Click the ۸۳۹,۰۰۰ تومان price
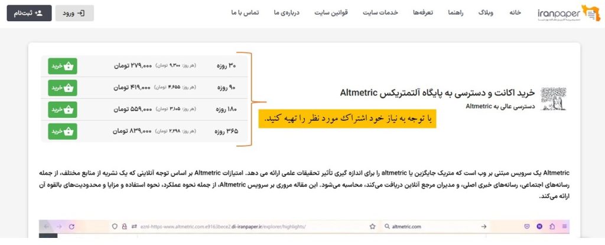 pos(132,131)
